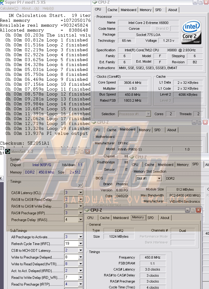Screen dimensions: 209x289
Task: Click the Memory CPU-Z window title icon
Action: [x=87, y=210]
